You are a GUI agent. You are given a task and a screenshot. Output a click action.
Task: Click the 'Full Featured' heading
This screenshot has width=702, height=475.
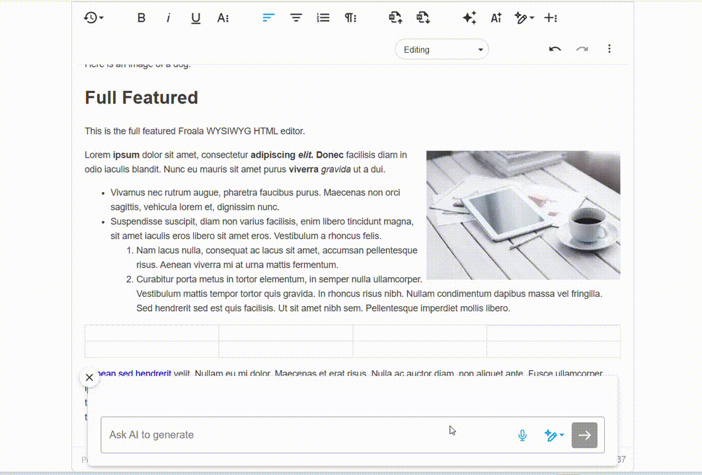click(141, 98)
